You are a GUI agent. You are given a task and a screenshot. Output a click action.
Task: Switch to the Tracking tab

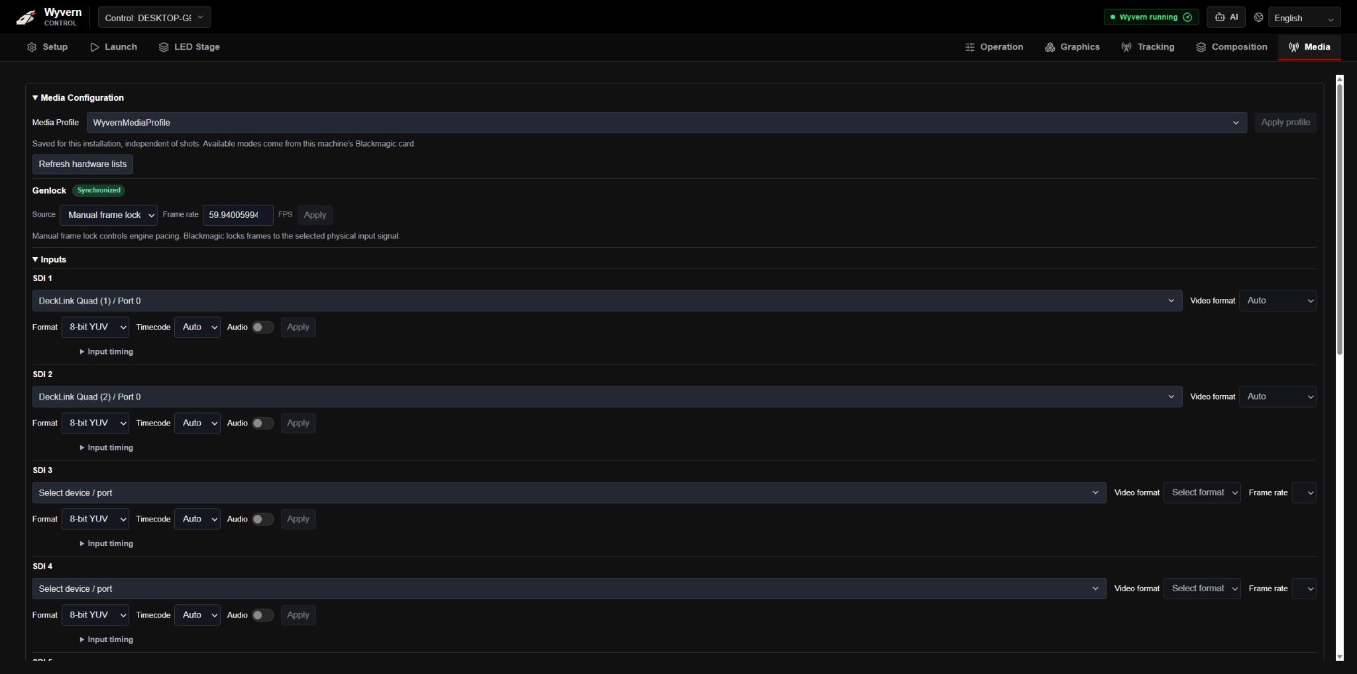pos(1148,47)
